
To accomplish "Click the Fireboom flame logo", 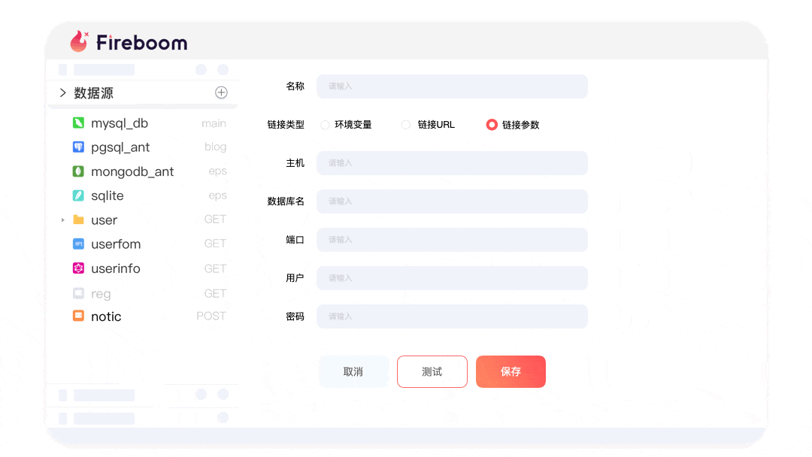I will 79,41.
